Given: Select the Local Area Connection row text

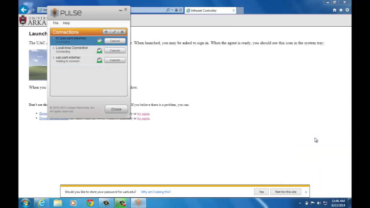Looking at the screenshot, I should pos(72,48).
